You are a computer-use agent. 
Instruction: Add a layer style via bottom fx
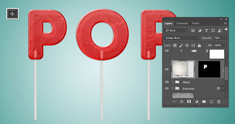tap(182, 102)
